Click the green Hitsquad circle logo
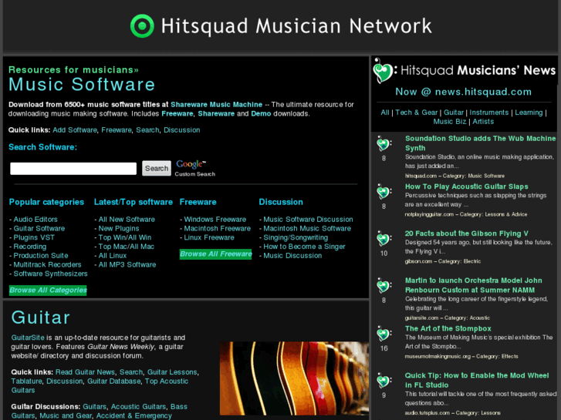The height and width of the screenshot is (420, 561). (x=142, y=26)
